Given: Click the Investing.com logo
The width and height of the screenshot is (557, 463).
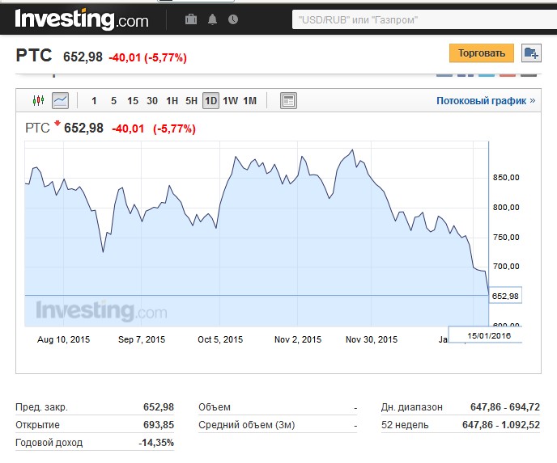Looking at the screenshot, I should [82, 18].
